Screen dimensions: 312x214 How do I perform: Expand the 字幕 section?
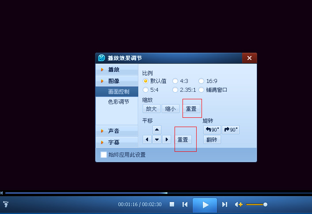(x=114, y=143)
